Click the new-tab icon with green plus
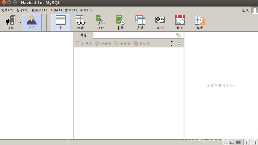 tap(179, 35)
